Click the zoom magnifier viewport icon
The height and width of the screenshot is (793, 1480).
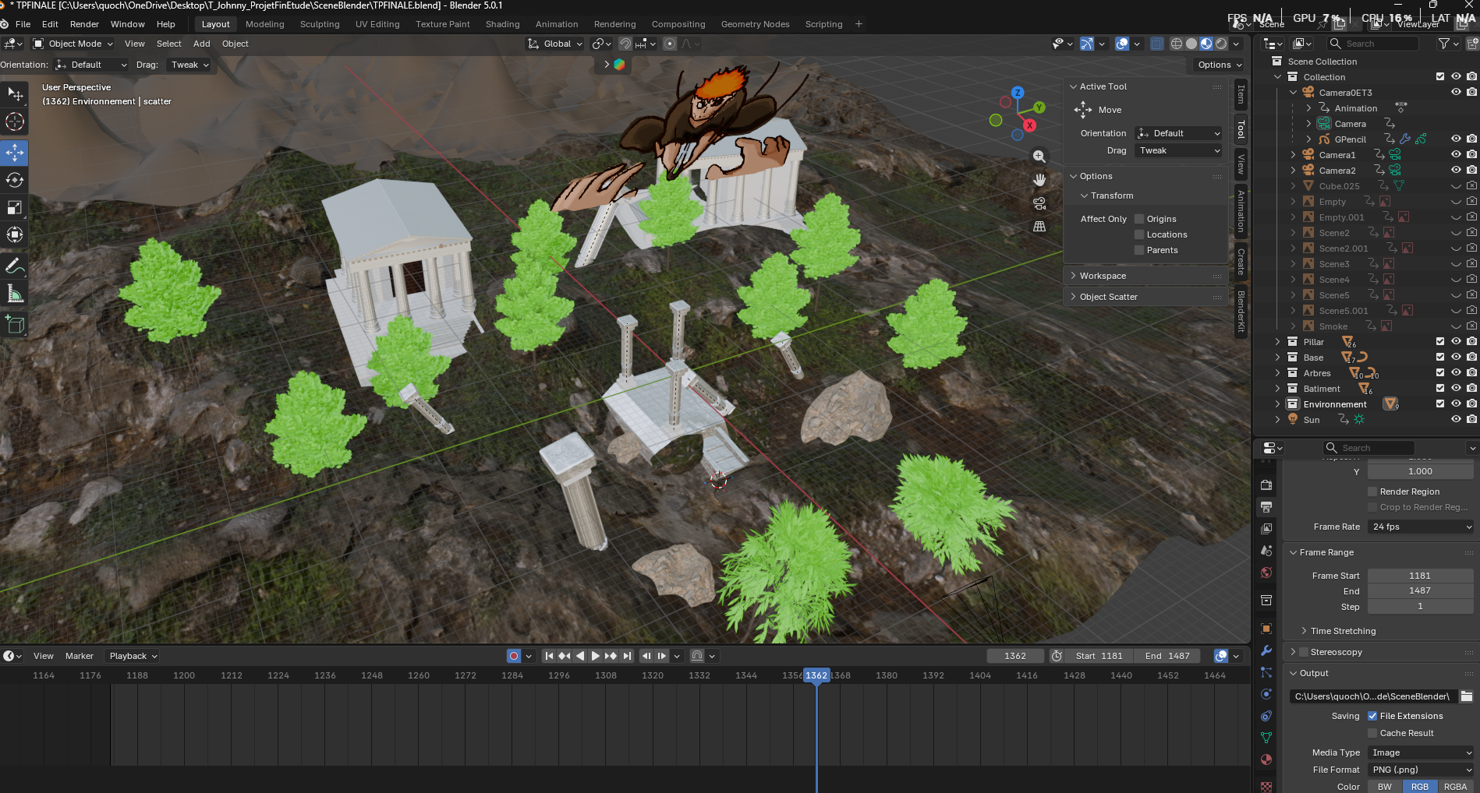tap(1039, 157)
